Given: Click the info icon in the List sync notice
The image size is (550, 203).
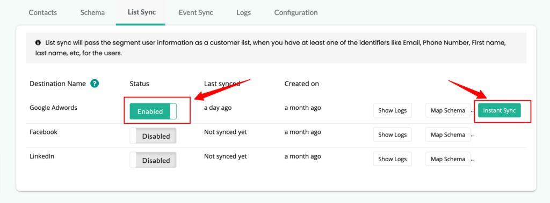Looking at the screenshot, I should click(38, 43).
